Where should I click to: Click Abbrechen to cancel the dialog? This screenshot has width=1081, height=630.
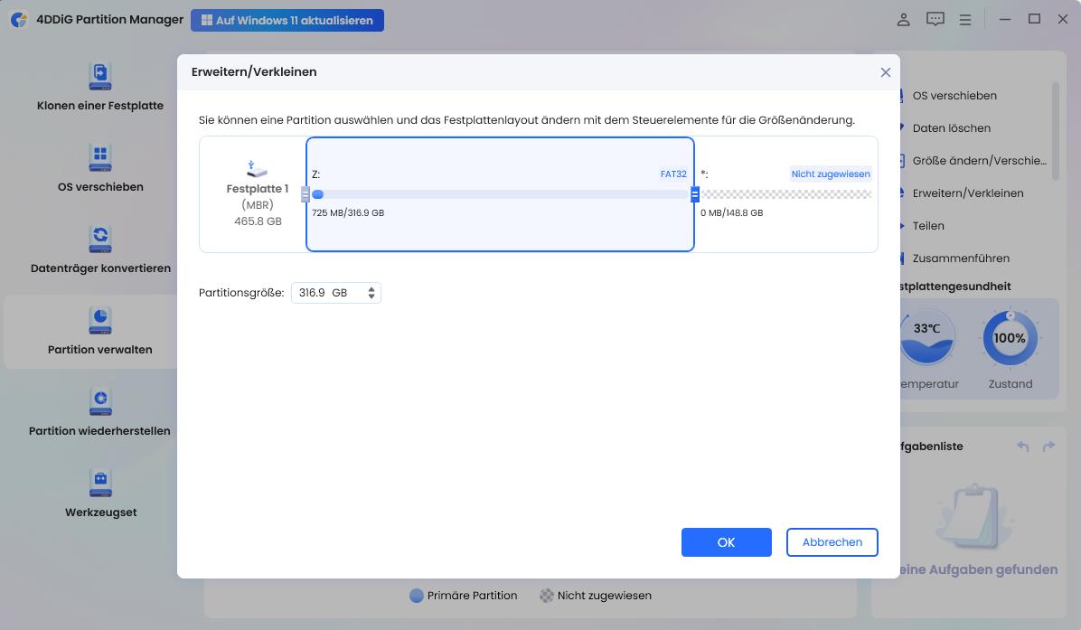[831, 541]
